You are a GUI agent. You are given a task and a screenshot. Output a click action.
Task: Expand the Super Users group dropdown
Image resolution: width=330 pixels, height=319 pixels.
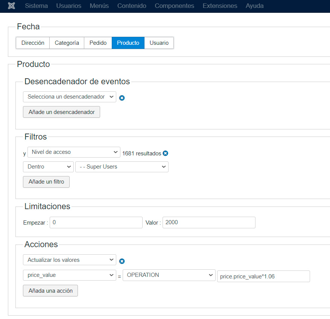click(x=122, y=167)
